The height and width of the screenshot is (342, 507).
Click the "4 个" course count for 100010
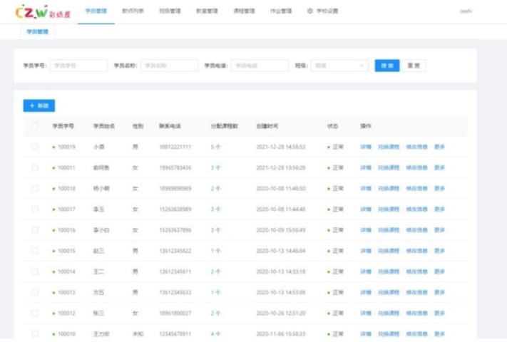point(215,334)
